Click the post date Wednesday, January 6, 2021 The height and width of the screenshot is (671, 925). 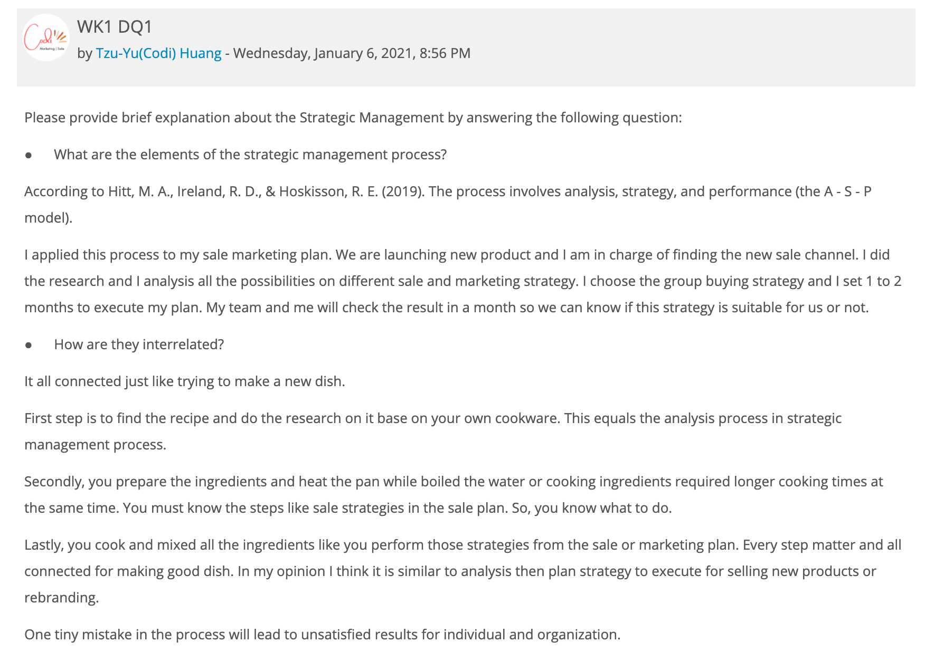(x=323, y=53)
